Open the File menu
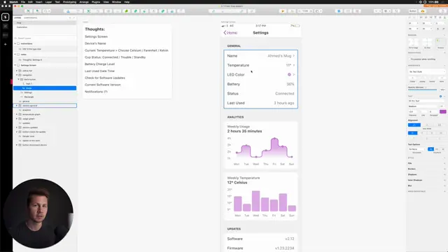This screenshot has height=252, width=448. (23, 2)
